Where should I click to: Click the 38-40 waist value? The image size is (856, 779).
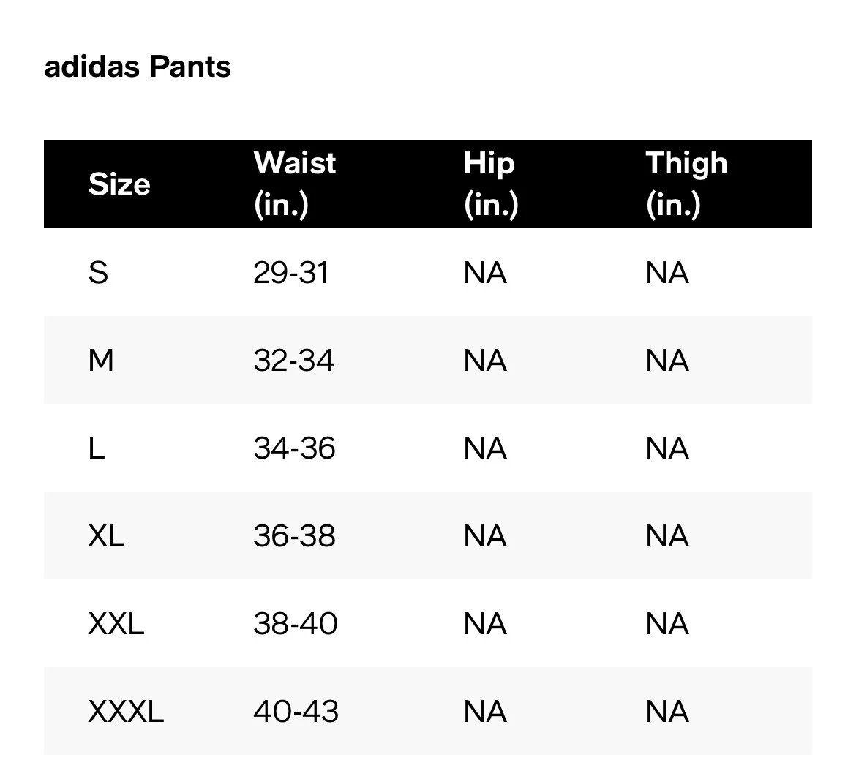pos(296,623)
